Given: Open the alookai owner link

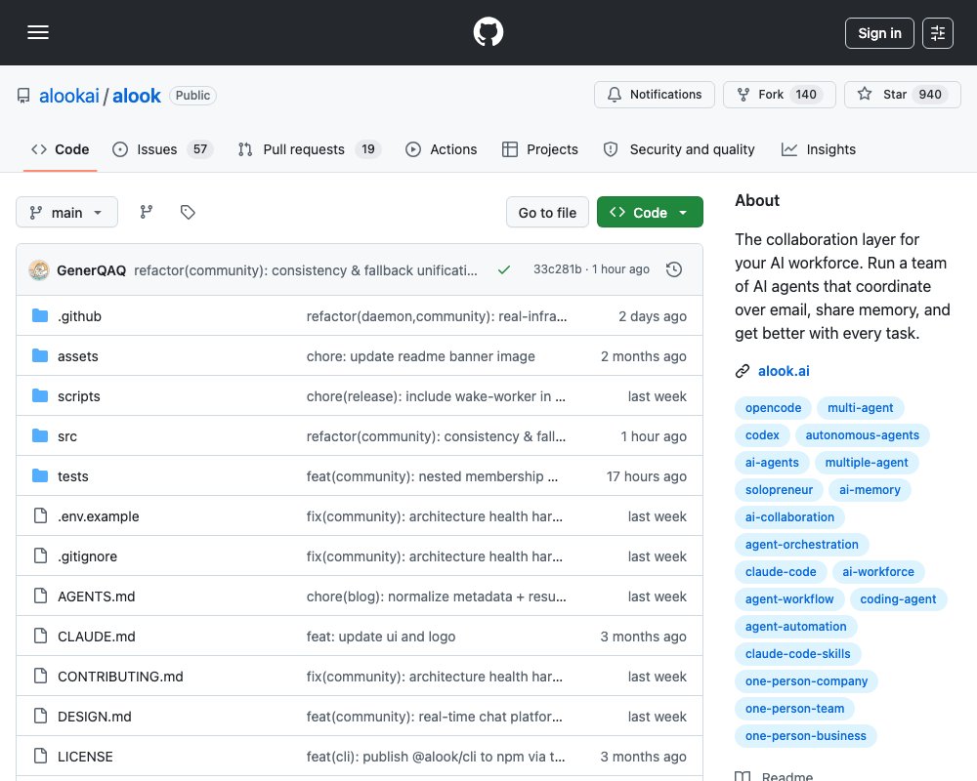Looking at the screenshot, I should [x=69, y=96].
